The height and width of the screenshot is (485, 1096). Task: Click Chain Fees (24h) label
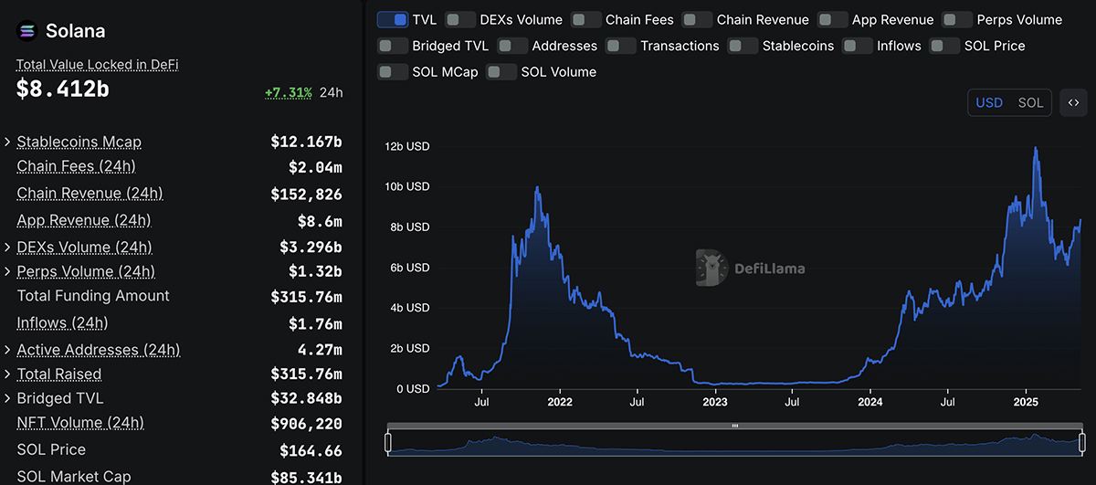pyautogui.click(x=76, y=166)
